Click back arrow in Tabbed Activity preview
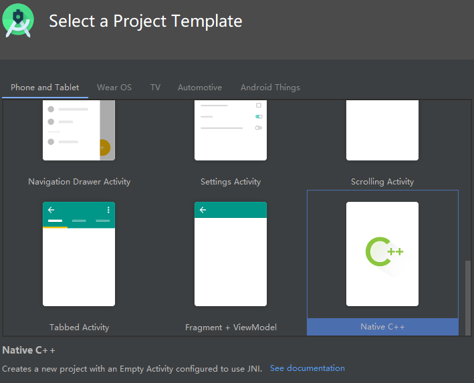This screenshot has height=383, width=474. point(51,210)
